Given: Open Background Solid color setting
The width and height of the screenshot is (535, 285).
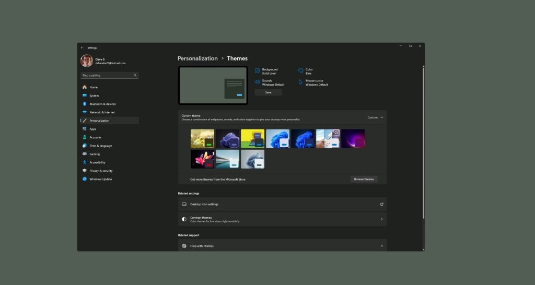Looking at the screenshot, I should click(266, 71).
